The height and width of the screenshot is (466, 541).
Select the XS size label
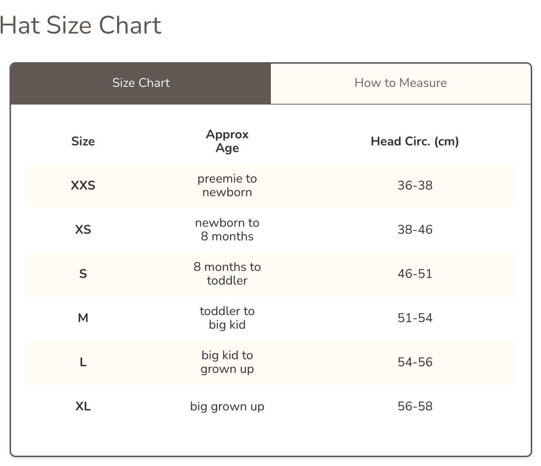point(83,230)
